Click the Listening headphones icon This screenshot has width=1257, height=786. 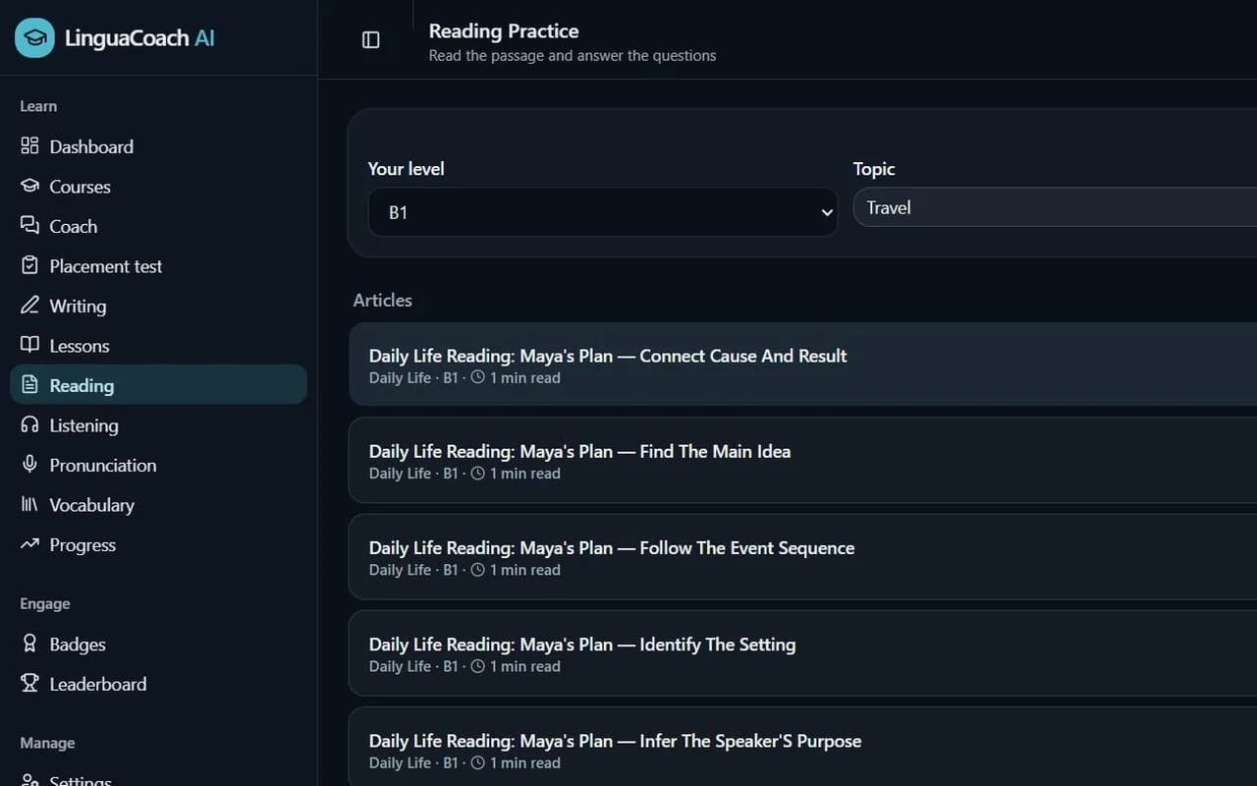coord(29,424)
